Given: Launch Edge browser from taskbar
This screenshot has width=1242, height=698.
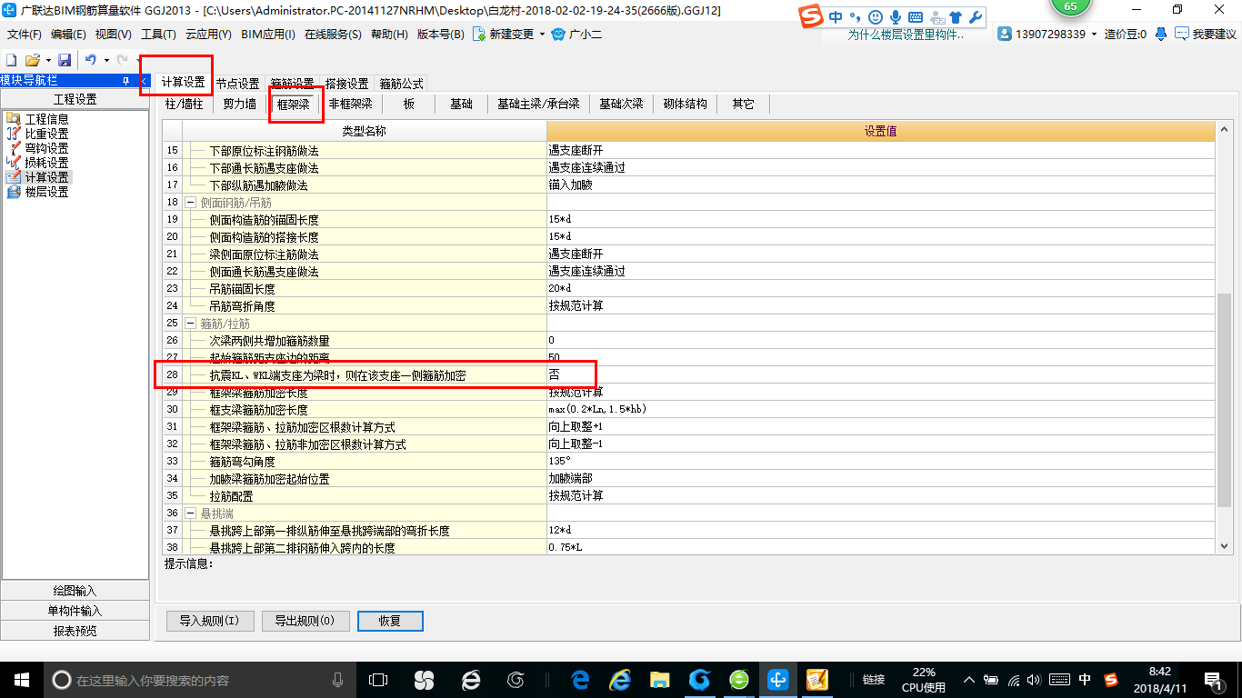Looking at the screenshot, I should (x=579, y=679).
